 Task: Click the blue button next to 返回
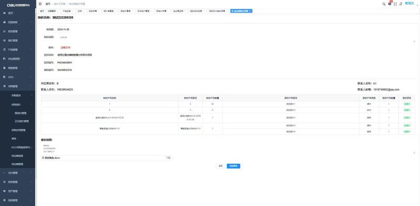click(233, 166)
